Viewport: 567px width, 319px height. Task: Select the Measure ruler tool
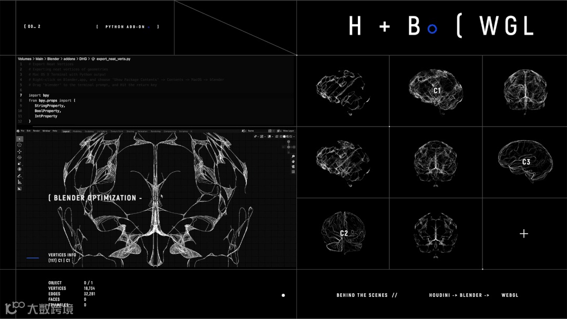tap(19, 182)
